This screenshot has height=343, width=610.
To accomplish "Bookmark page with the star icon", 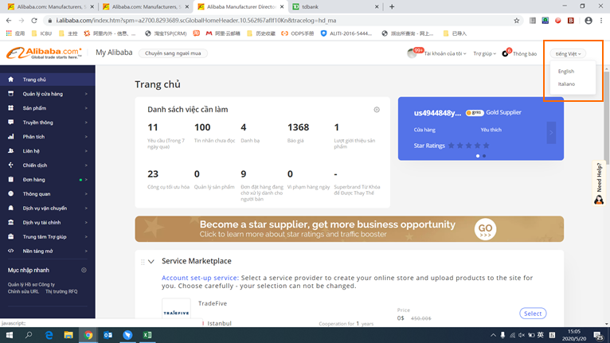I will (517, 21).
